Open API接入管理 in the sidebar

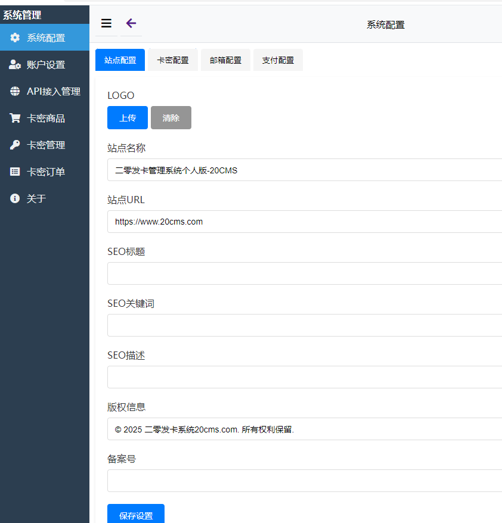(45, 91)
